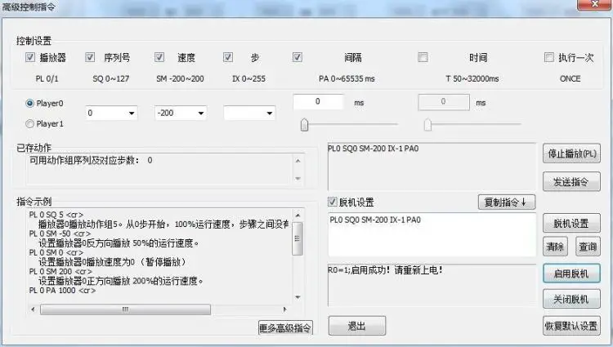Check the 执行一次 option

coord(549,57)
